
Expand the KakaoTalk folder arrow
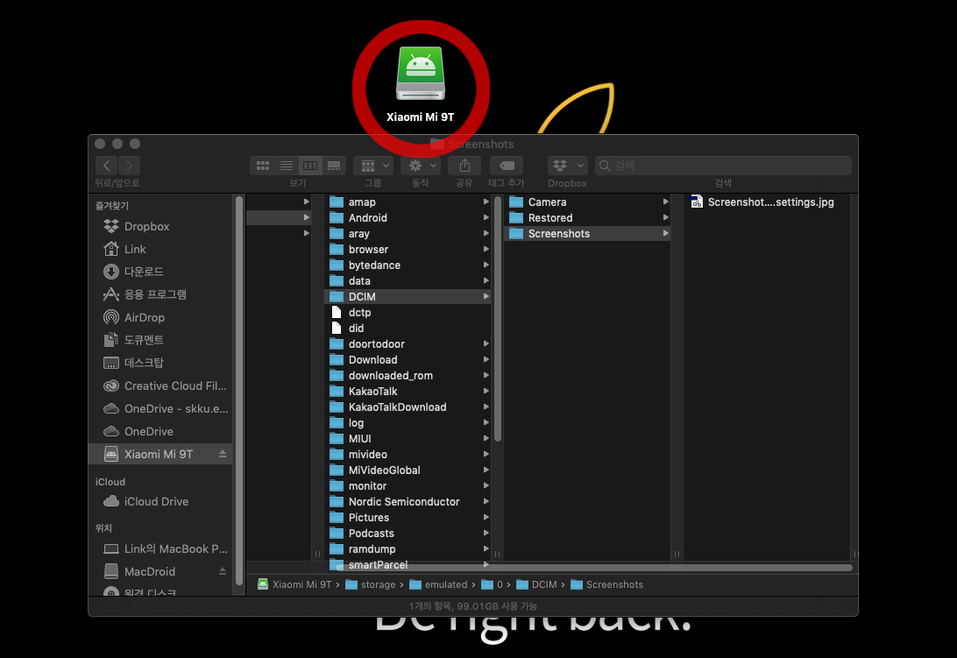tap(486, 392)
